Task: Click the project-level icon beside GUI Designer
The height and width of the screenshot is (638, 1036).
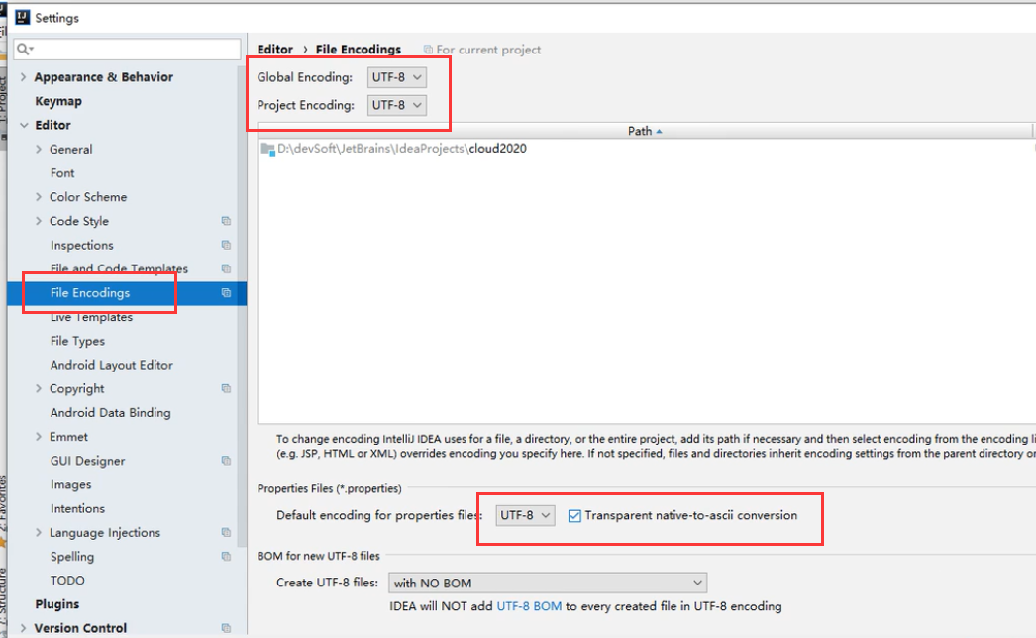Action: (226, 460)
